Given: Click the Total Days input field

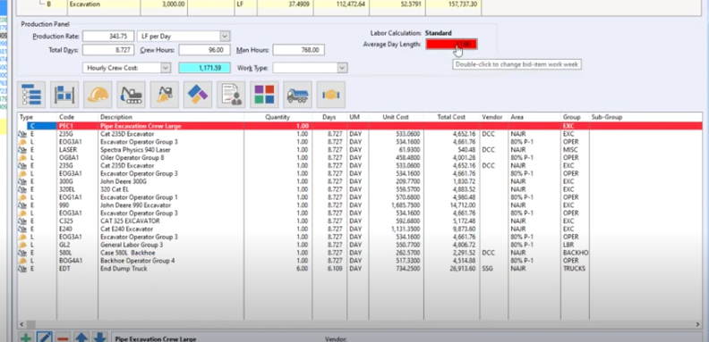Looking at the screenshot, I should [x=108, y=50].
